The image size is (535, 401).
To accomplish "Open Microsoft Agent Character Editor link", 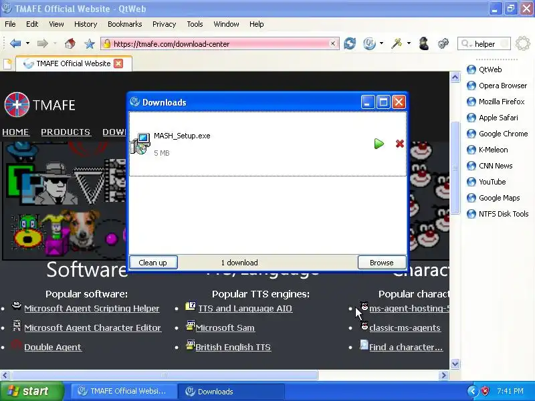I will pyautogui.click(x=92, y=327).
